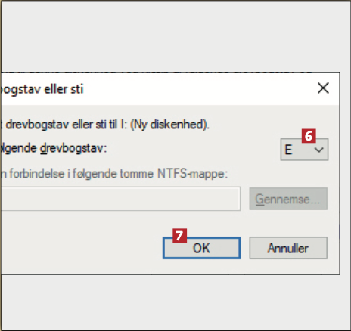Click the greyed-out Gennemse... button
351x331 pixels.
(288, 199)
